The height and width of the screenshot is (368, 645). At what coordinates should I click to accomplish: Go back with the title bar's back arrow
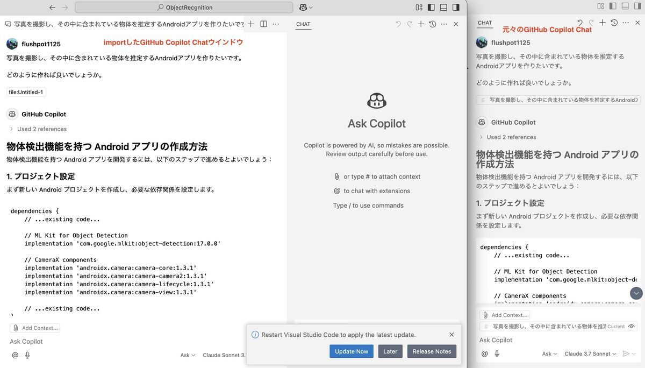[52, 8]
